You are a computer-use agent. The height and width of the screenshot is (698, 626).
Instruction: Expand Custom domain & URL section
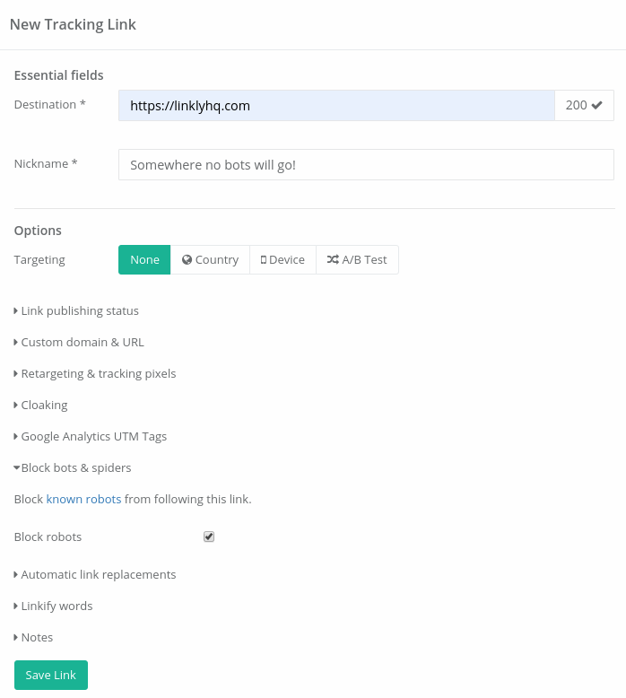coord(79,343)
